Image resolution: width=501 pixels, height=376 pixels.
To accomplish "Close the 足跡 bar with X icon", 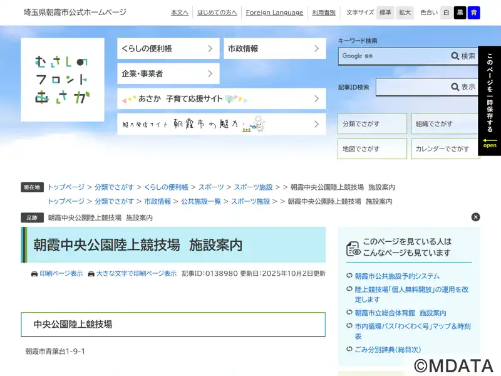I will (x=475, y=217).
